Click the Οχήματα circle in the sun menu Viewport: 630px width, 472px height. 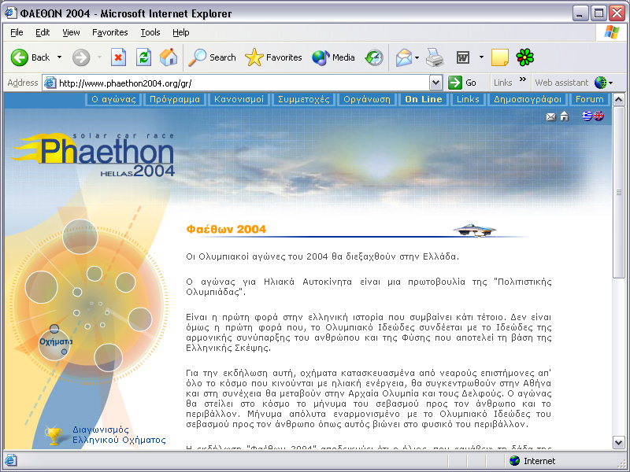click(x=54, y=344)
